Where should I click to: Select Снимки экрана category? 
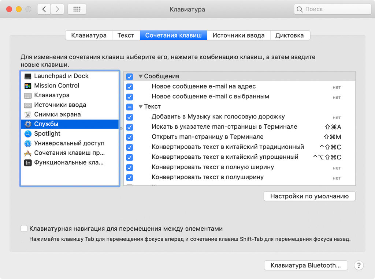70,114
